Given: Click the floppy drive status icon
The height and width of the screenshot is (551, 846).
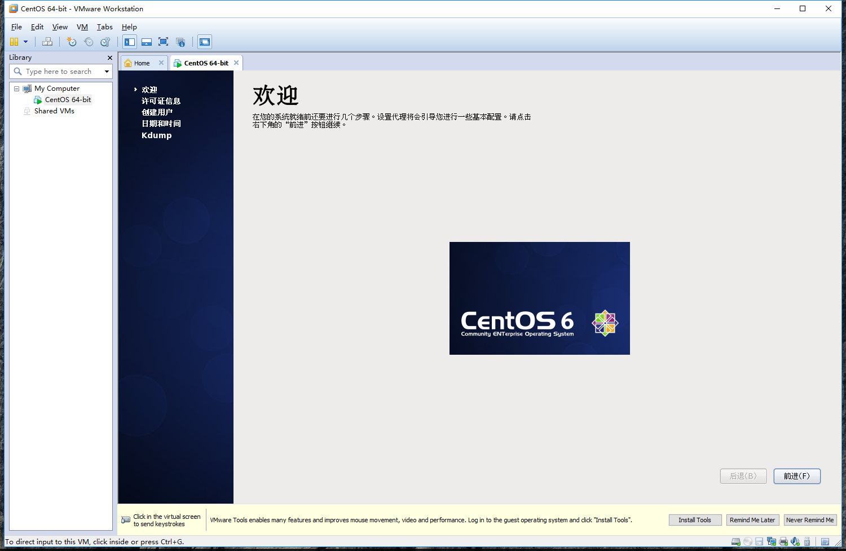Looking at the screenshot, I should 759,542.
